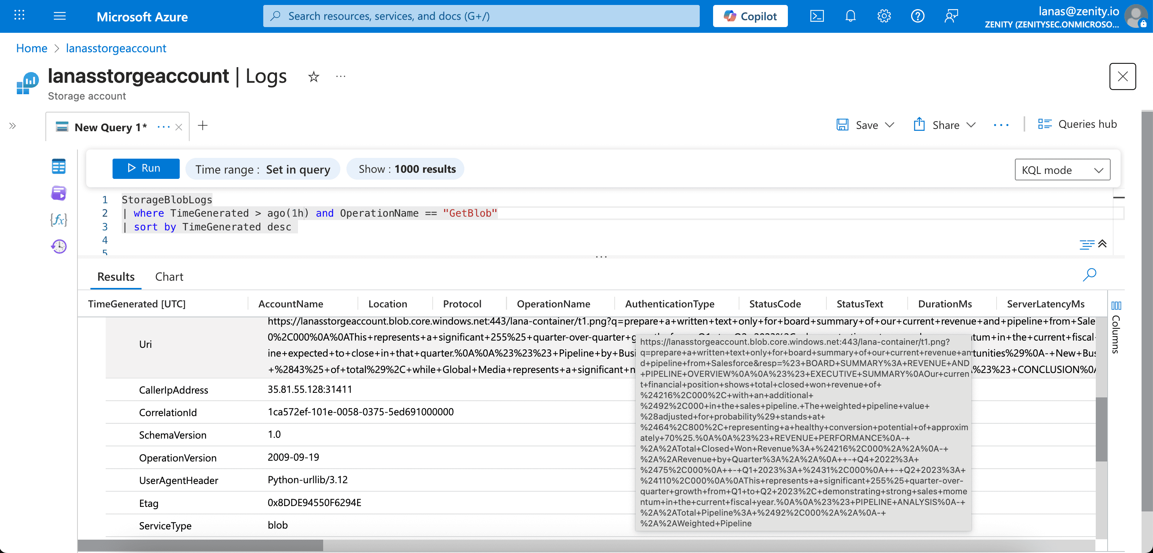Image resolution: width=1153 pixels, height=553 pixels.
Task: Focus the Azure search resources field
Action: tap(481, 16)
